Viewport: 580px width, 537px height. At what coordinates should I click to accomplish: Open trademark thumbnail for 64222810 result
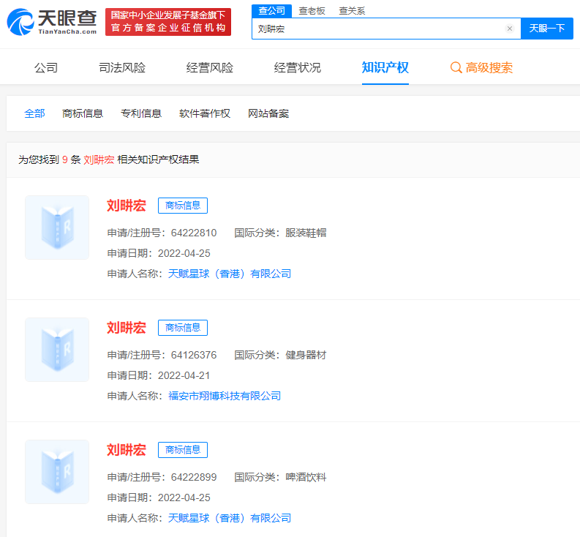[57, 228]
